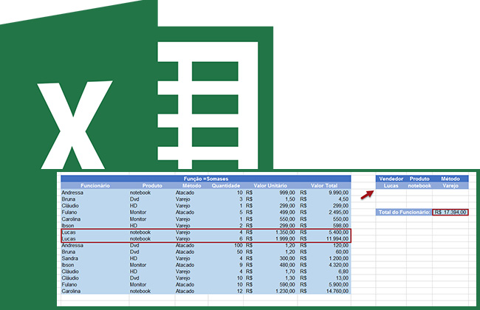Select the 'Função =Somases' title cell
The height and width of the screenshot is (310, 480).
pyautogui.click(x=206, y=179)
